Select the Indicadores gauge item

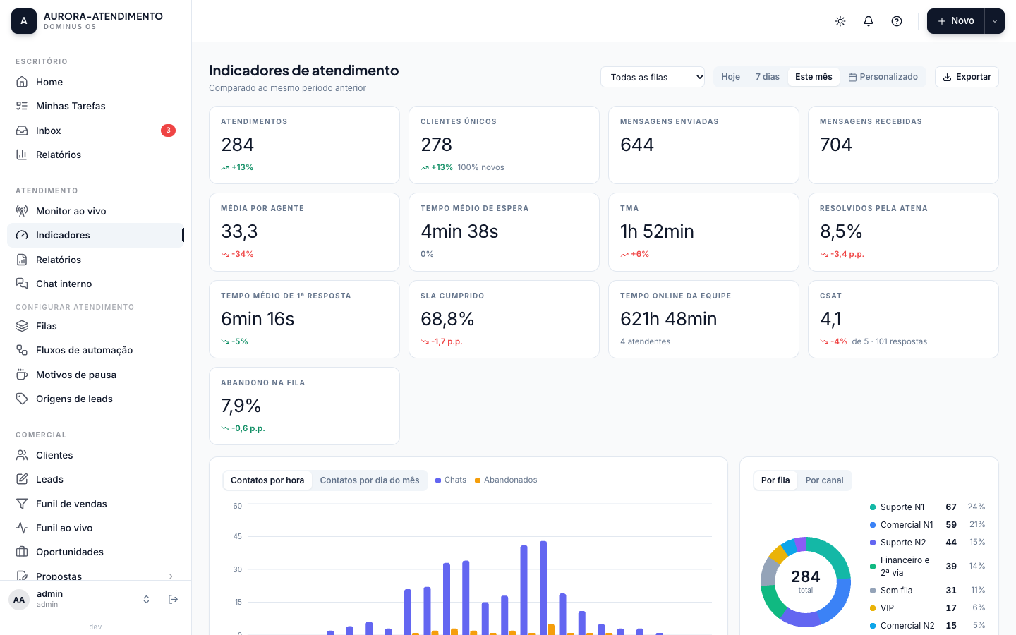pos(95,235)
